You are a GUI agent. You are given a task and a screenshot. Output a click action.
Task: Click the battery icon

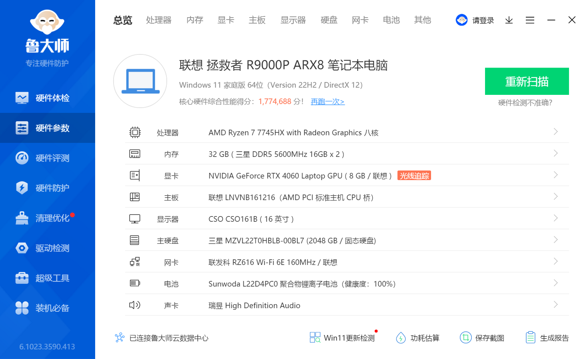pos(135,283)
